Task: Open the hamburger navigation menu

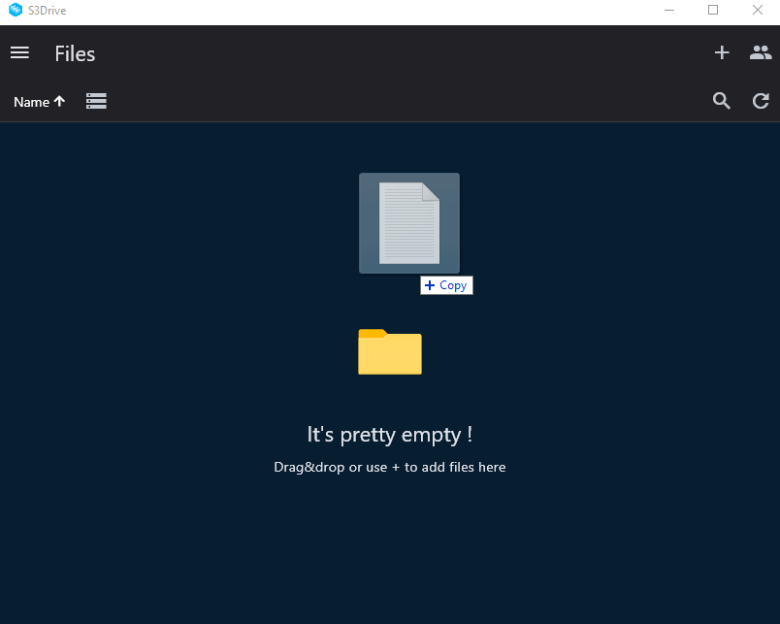Action: 20,52
